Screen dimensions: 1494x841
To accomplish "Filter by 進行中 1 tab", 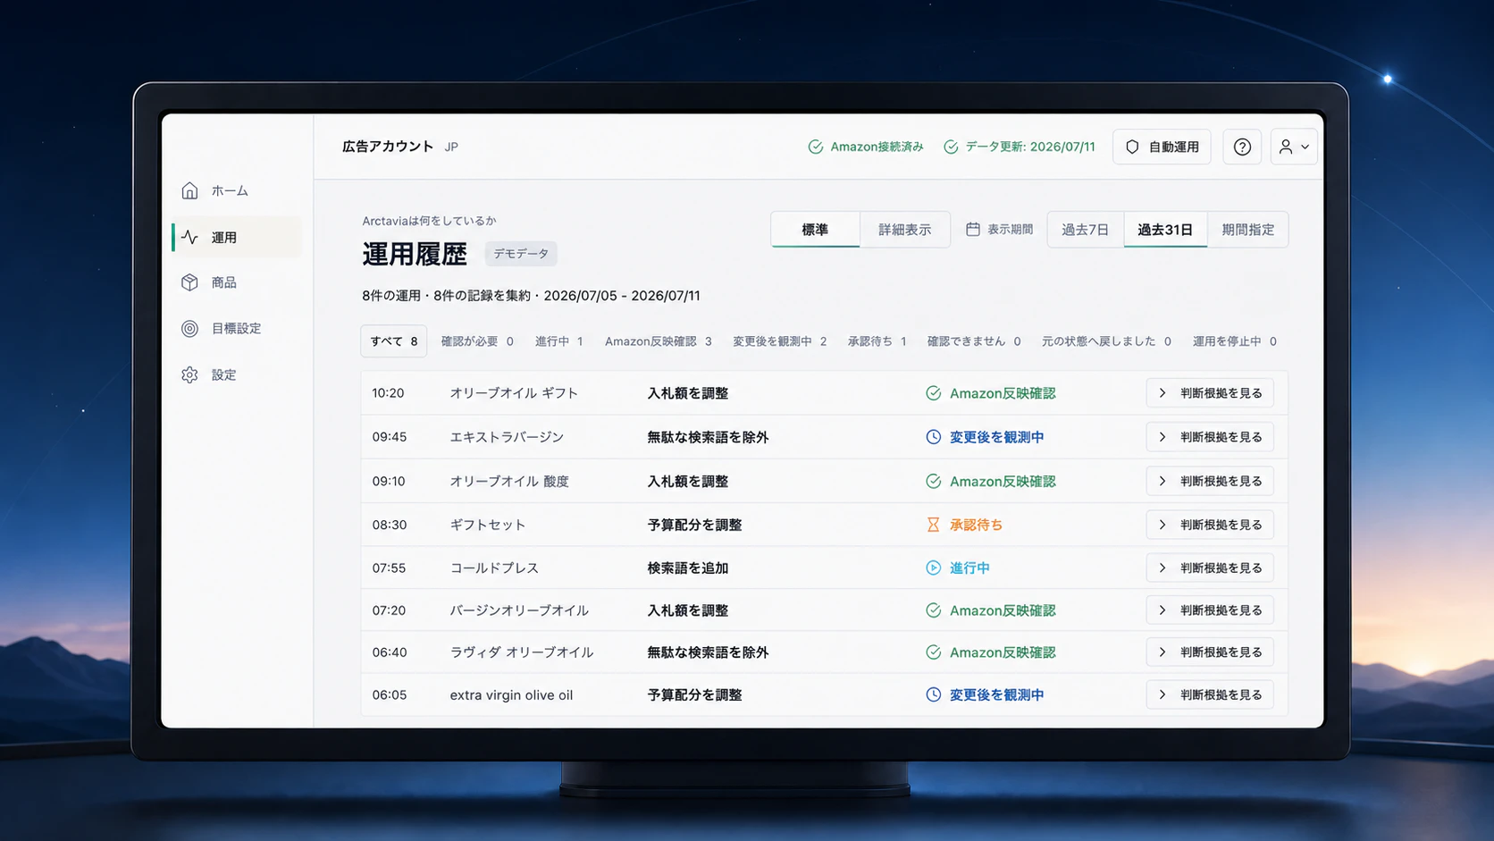I will (558, 341).
